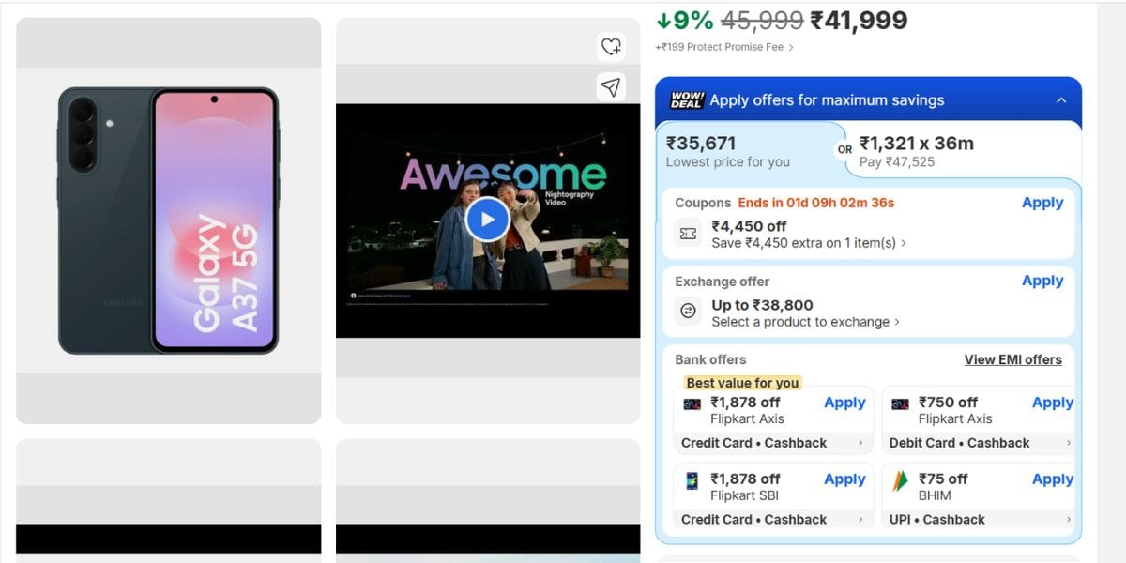
Task: Click the BHIM UPI logo icon
Action: click(900, 481)
